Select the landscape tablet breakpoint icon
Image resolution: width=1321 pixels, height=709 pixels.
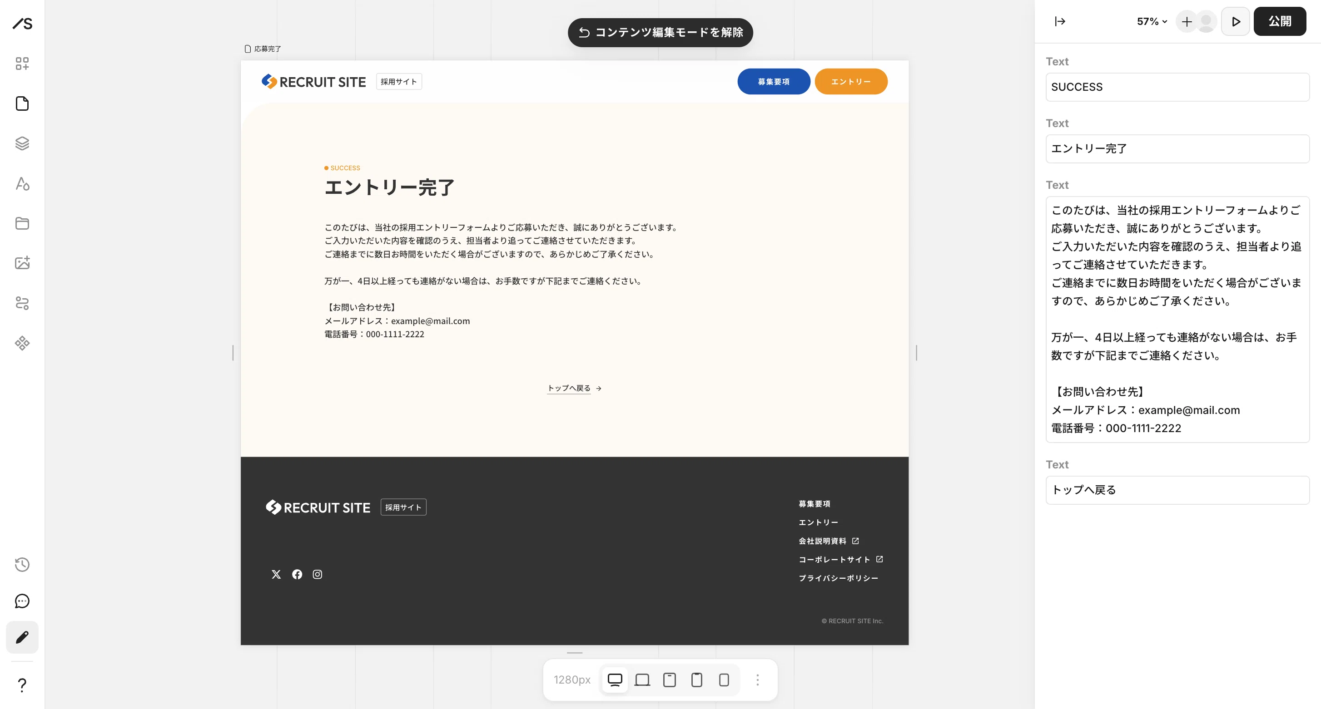click(x=669, y=680)
